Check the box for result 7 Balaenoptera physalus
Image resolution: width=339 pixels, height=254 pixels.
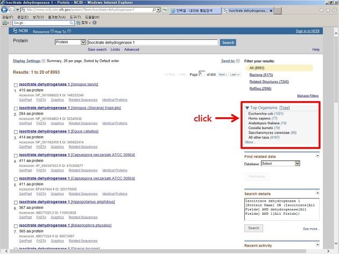[16, 226]
